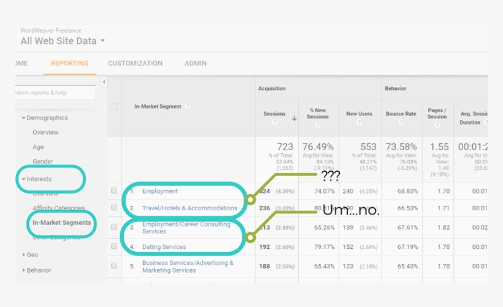Expand the Behavior sidebar section
The width and height of the screenshot is (503, 307).
click(37, 270)
